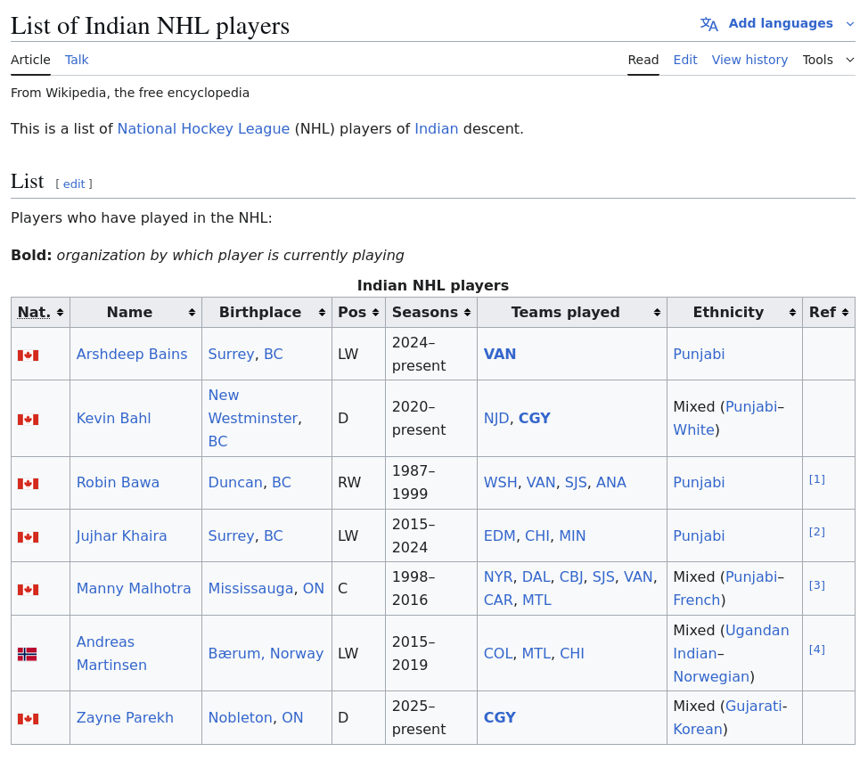Open Kevin Bahl player page
This screenshot has height=768, width=868.
click(113, 419)
